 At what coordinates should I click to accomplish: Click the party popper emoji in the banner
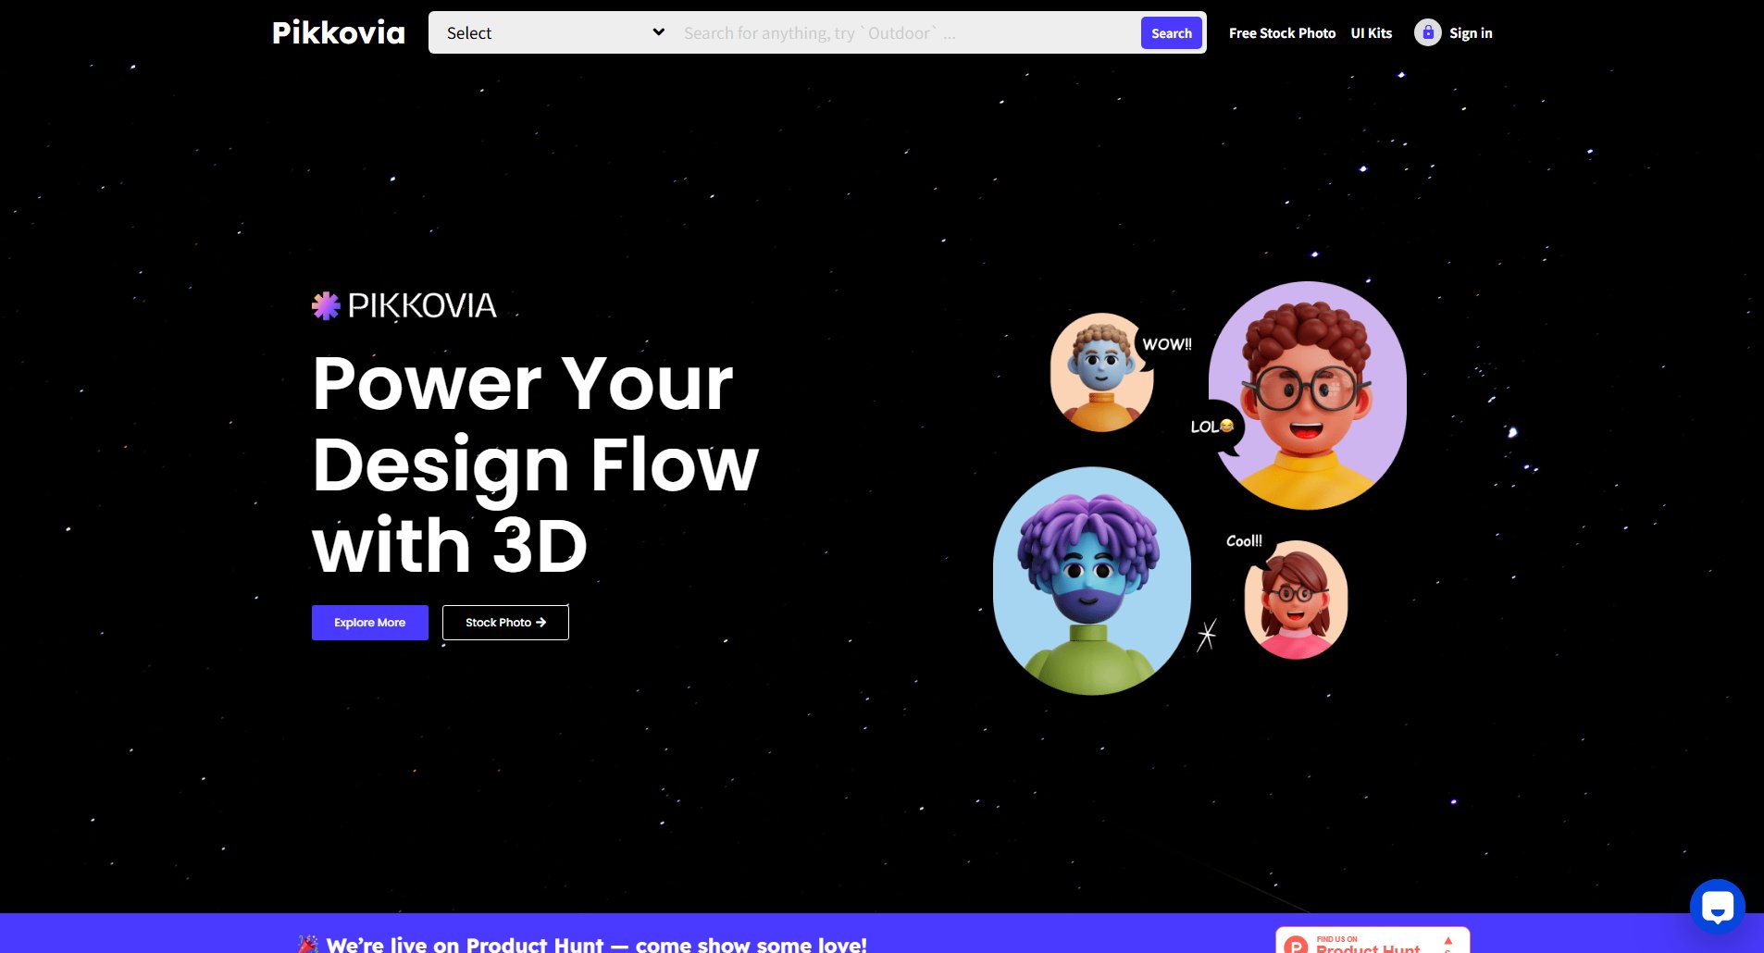(309, 944)
